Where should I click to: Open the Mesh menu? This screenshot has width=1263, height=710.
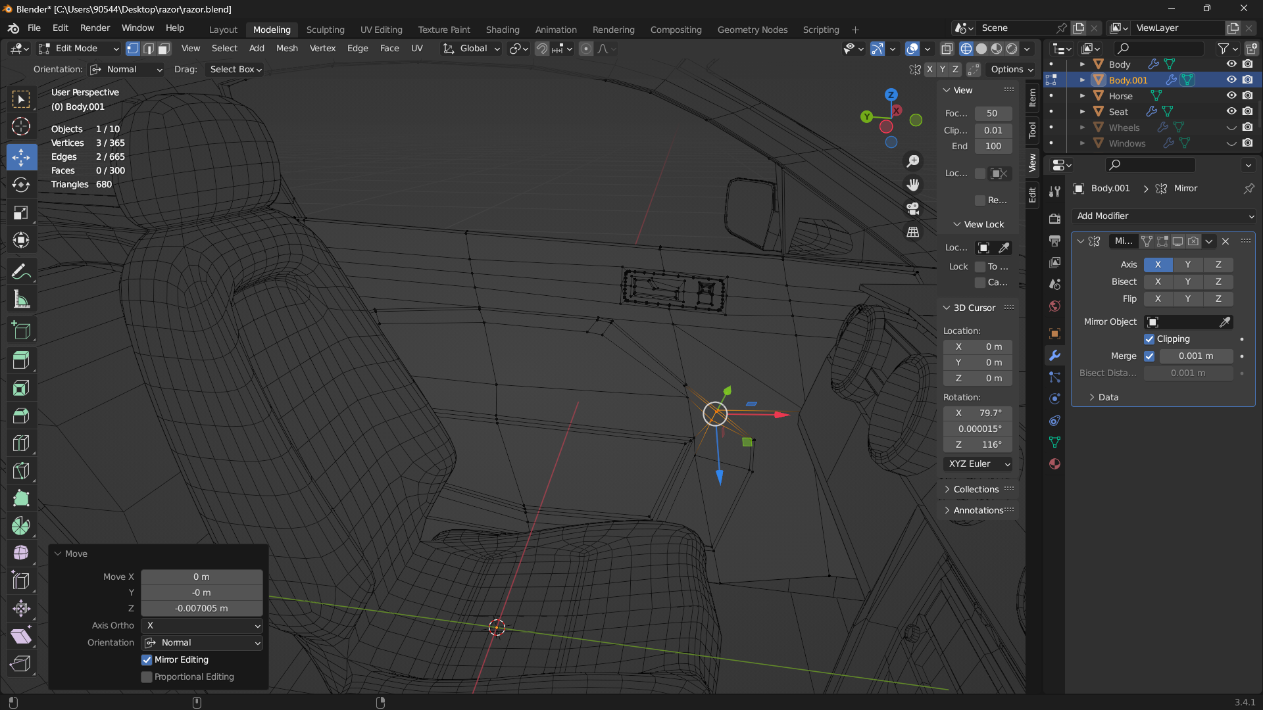(x=287, y=48)
